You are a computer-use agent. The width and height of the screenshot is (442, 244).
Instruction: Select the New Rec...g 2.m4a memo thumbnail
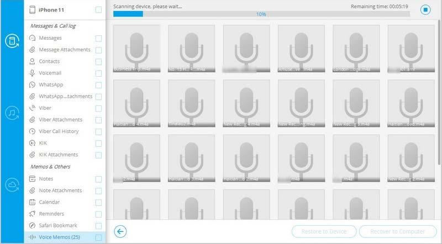click(411, 158)
